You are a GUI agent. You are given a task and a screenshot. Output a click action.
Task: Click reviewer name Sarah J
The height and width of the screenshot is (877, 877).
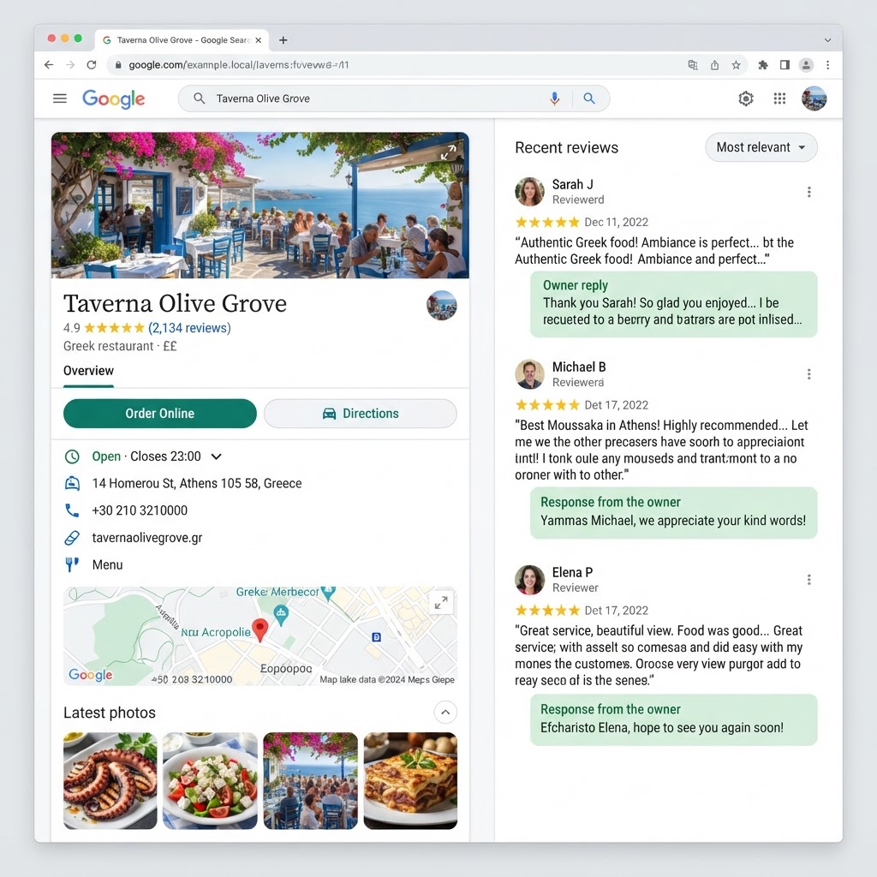(x=573, y=184)
